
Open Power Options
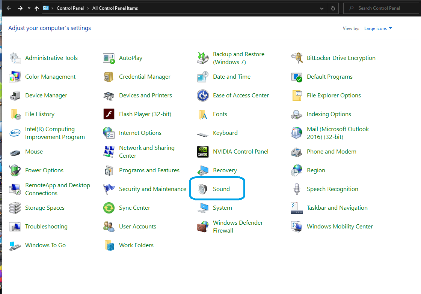[44, 170]
